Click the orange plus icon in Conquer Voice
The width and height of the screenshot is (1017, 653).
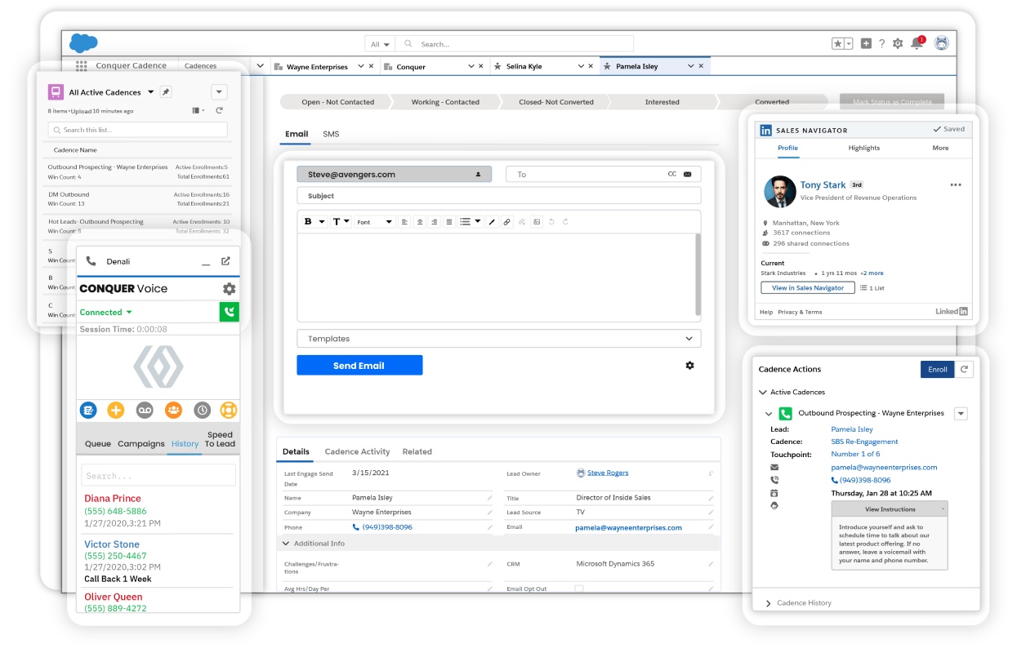click(x=116, y=410)
